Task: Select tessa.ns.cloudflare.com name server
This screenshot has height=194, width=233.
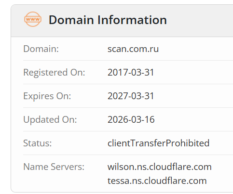Action: 157,181
